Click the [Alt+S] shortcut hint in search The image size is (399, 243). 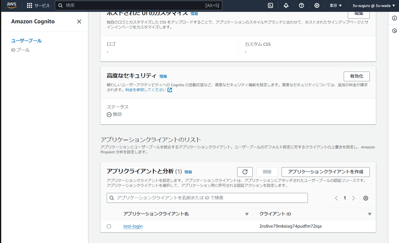212,5
